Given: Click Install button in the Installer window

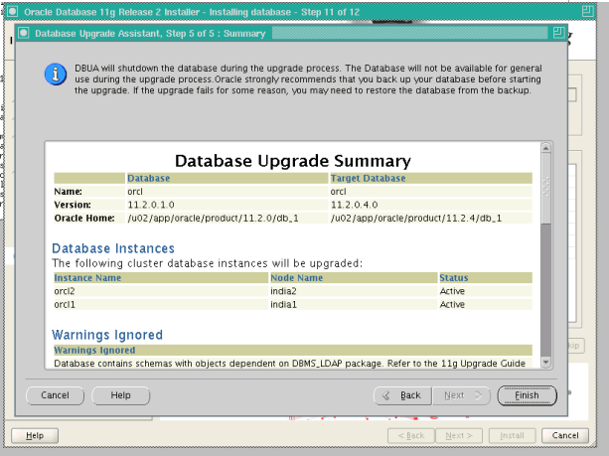Looking at the screenshot, I should click(x=512, y=436).
